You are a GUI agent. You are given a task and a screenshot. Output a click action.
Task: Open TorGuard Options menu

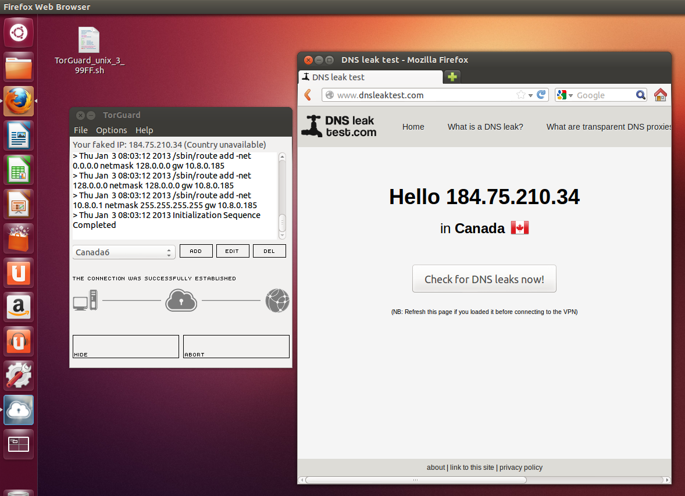pos(112,130)
